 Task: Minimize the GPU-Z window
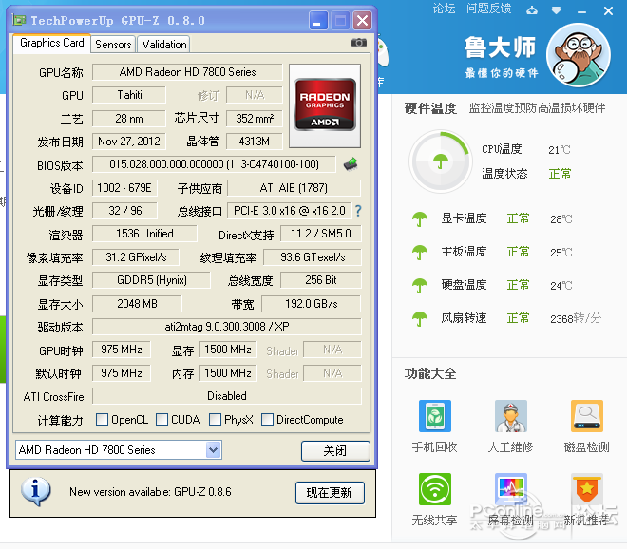[318, 20]
